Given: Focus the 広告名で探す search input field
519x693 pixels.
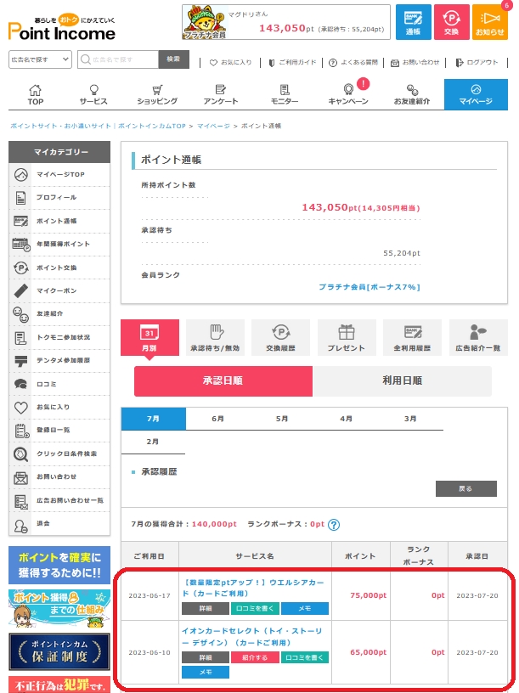Looking at the screenshot, I should tap(118, 59).
